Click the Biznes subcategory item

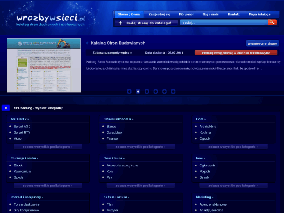111,127
